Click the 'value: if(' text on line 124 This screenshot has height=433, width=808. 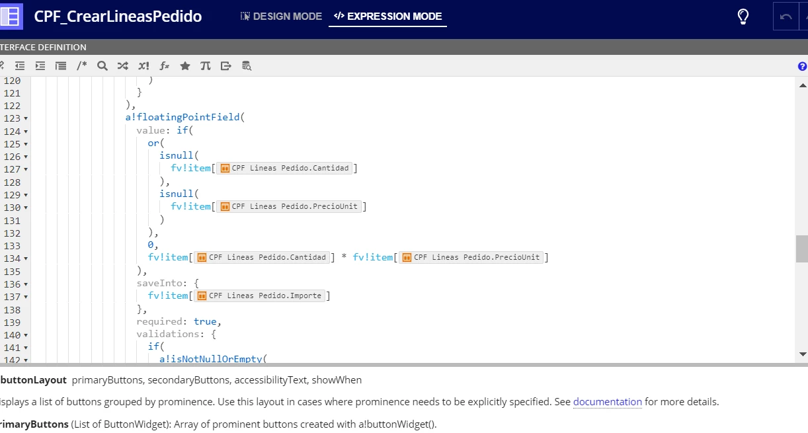(x=165, y=130)
